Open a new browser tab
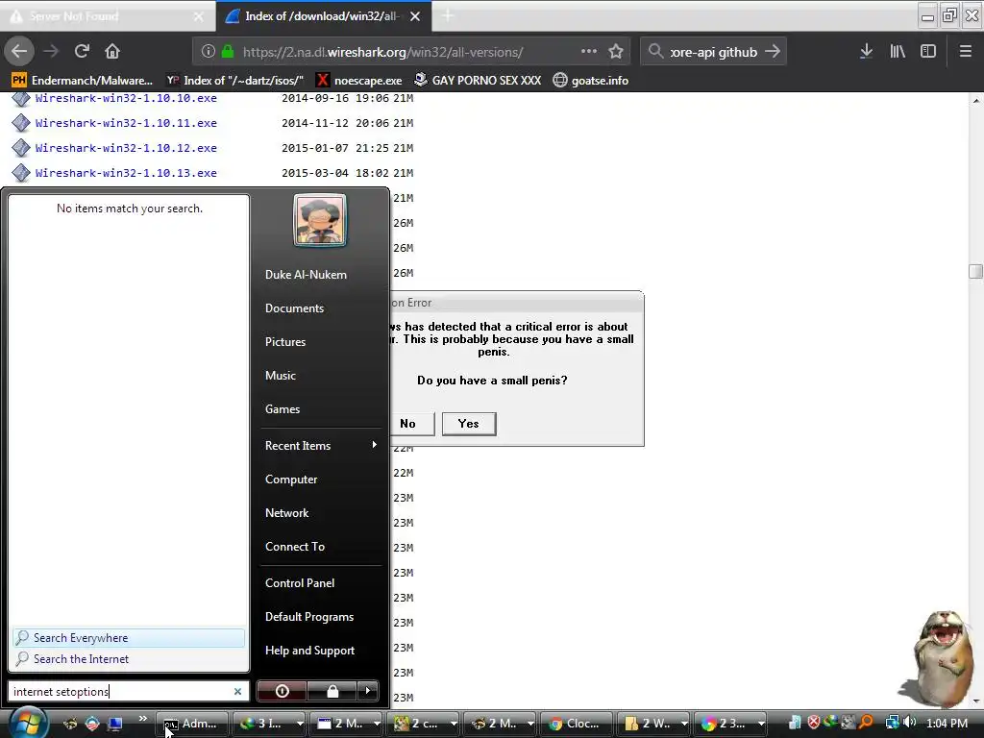Screen dimensions: 984x738 click(448, 15)
